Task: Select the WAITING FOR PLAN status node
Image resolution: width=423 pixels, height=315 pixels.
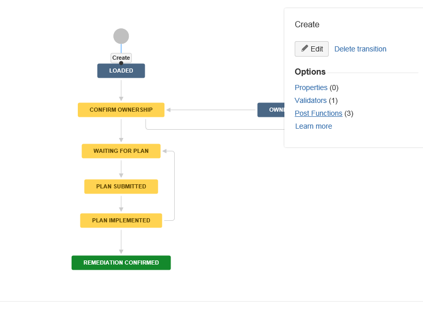Action: (121, 151)
